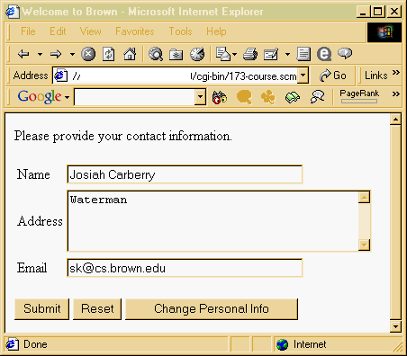
Task: Click the Name field with Josiah Carberry
Action: 185,174
